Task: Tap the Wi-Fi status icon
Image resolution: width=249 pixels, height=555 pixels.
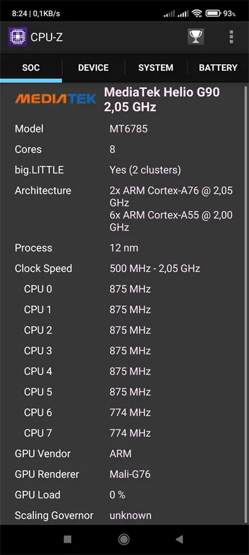Action: click(197, 14)
